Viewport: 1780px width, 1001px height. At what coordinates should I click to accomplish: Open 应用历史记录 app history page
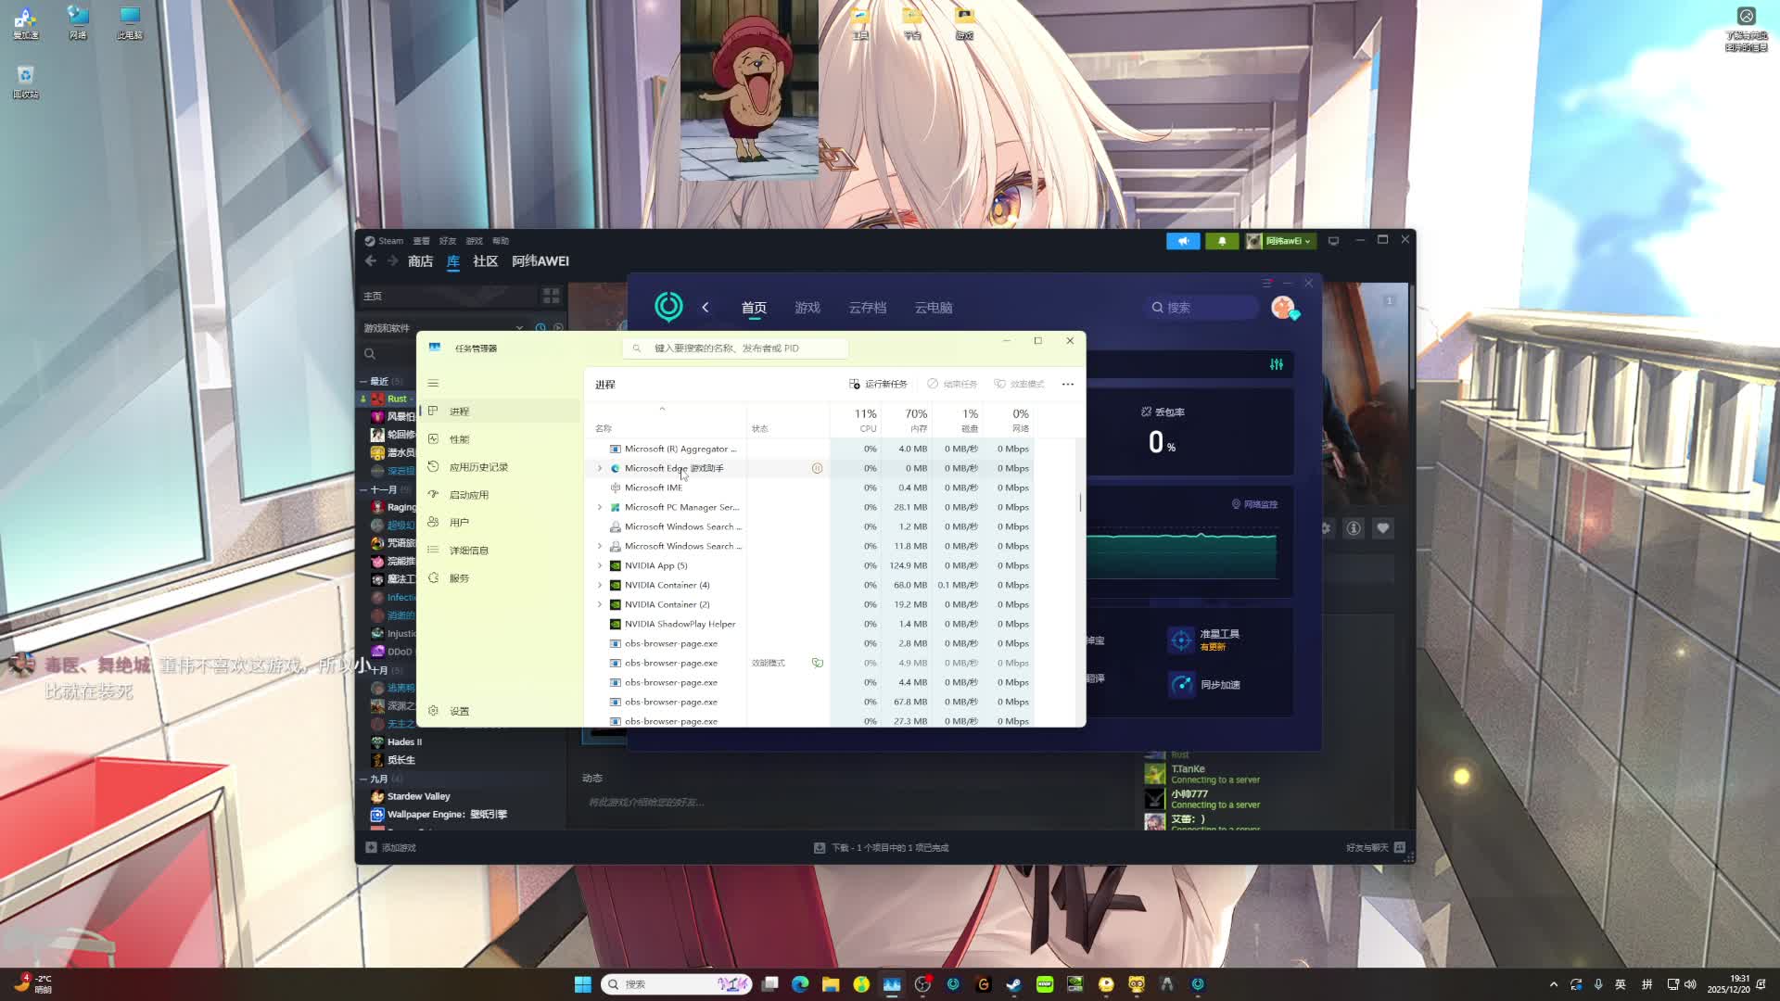[x=478, y=467]
